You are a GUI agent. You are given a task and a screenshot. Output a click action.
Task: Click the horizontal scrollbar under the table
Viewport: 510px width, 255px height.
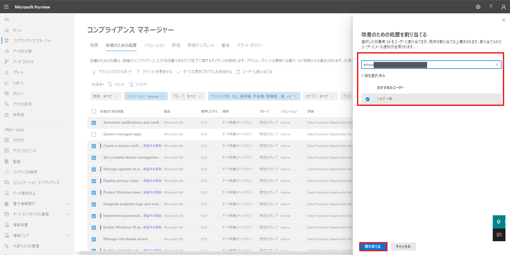(216, 253)
